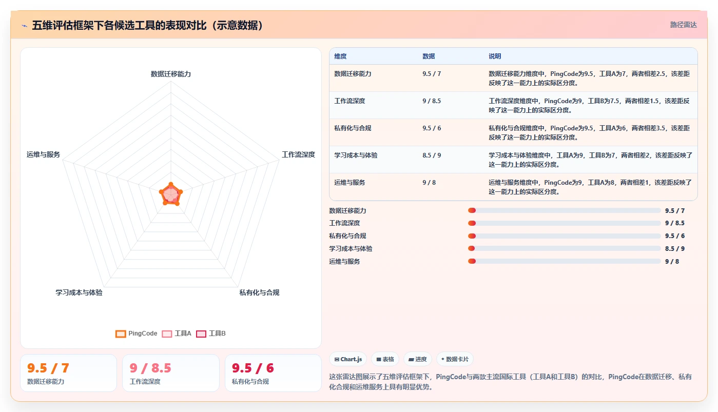Click the table value 9 / 8.5
The image size is (718, 412).
coord(432,101)
